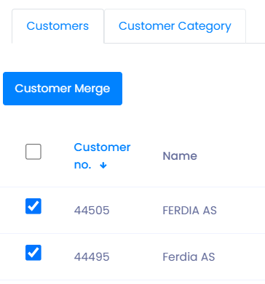
Task: Click the blue Customer Merge button
Action: (63, 89)
